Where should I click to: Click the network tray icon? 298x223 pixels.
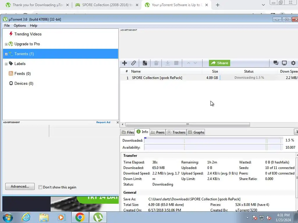pos(262,217)
